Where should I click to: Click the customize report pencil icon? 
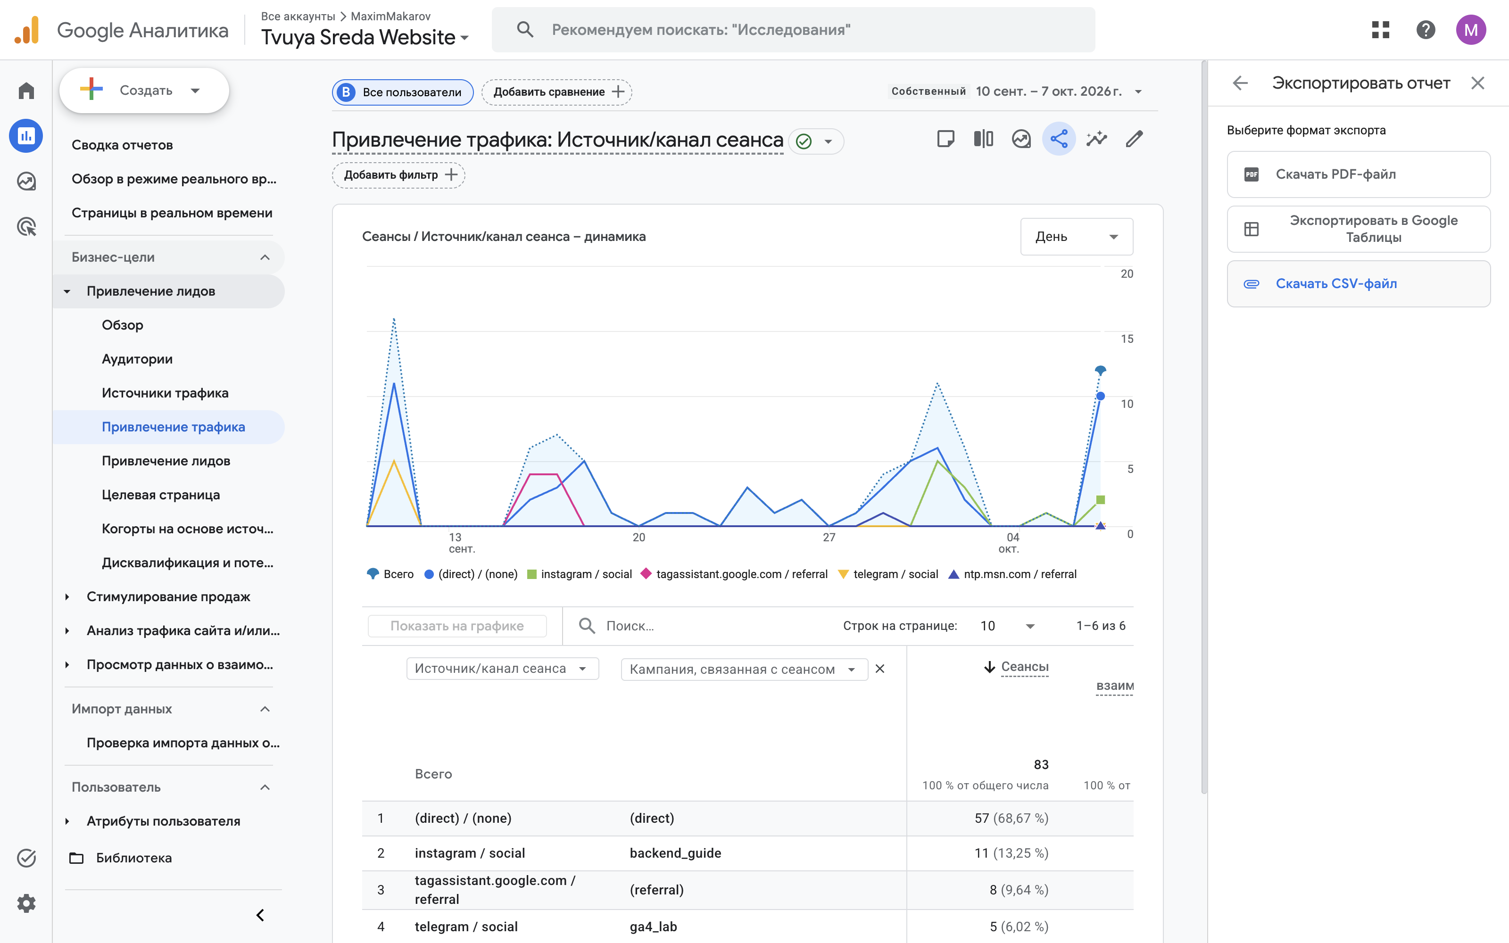pyautogui.click(x=1134, y=139)
